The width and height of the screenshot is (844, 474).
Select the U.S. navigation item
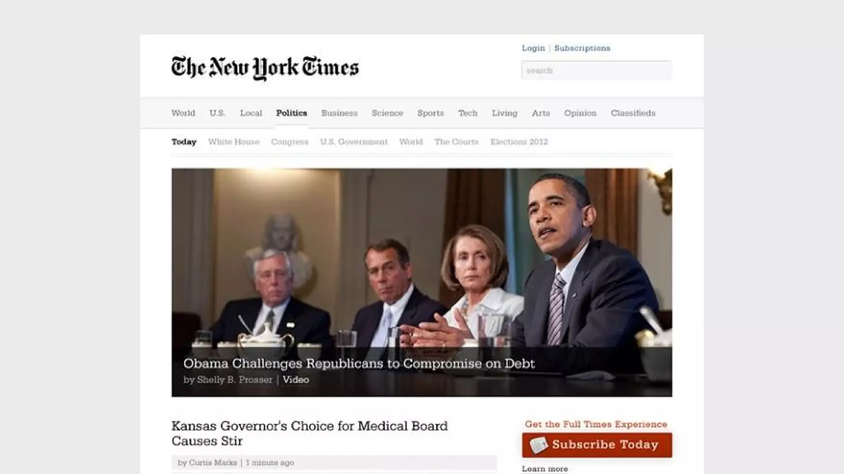tap(217, 113)
